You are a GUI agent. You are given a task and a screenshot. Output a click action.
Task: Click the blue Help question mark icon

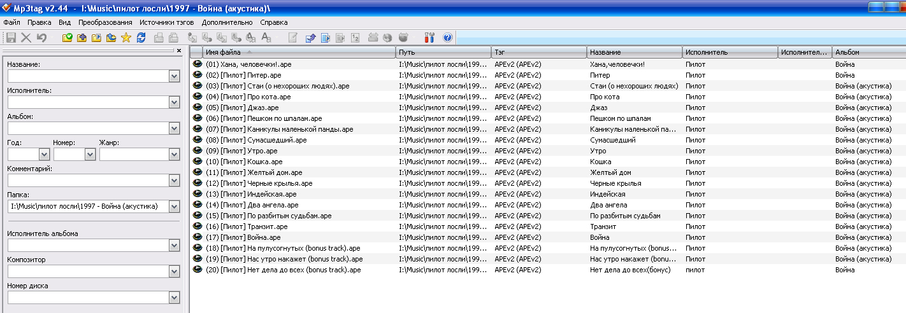click(447, 38)
